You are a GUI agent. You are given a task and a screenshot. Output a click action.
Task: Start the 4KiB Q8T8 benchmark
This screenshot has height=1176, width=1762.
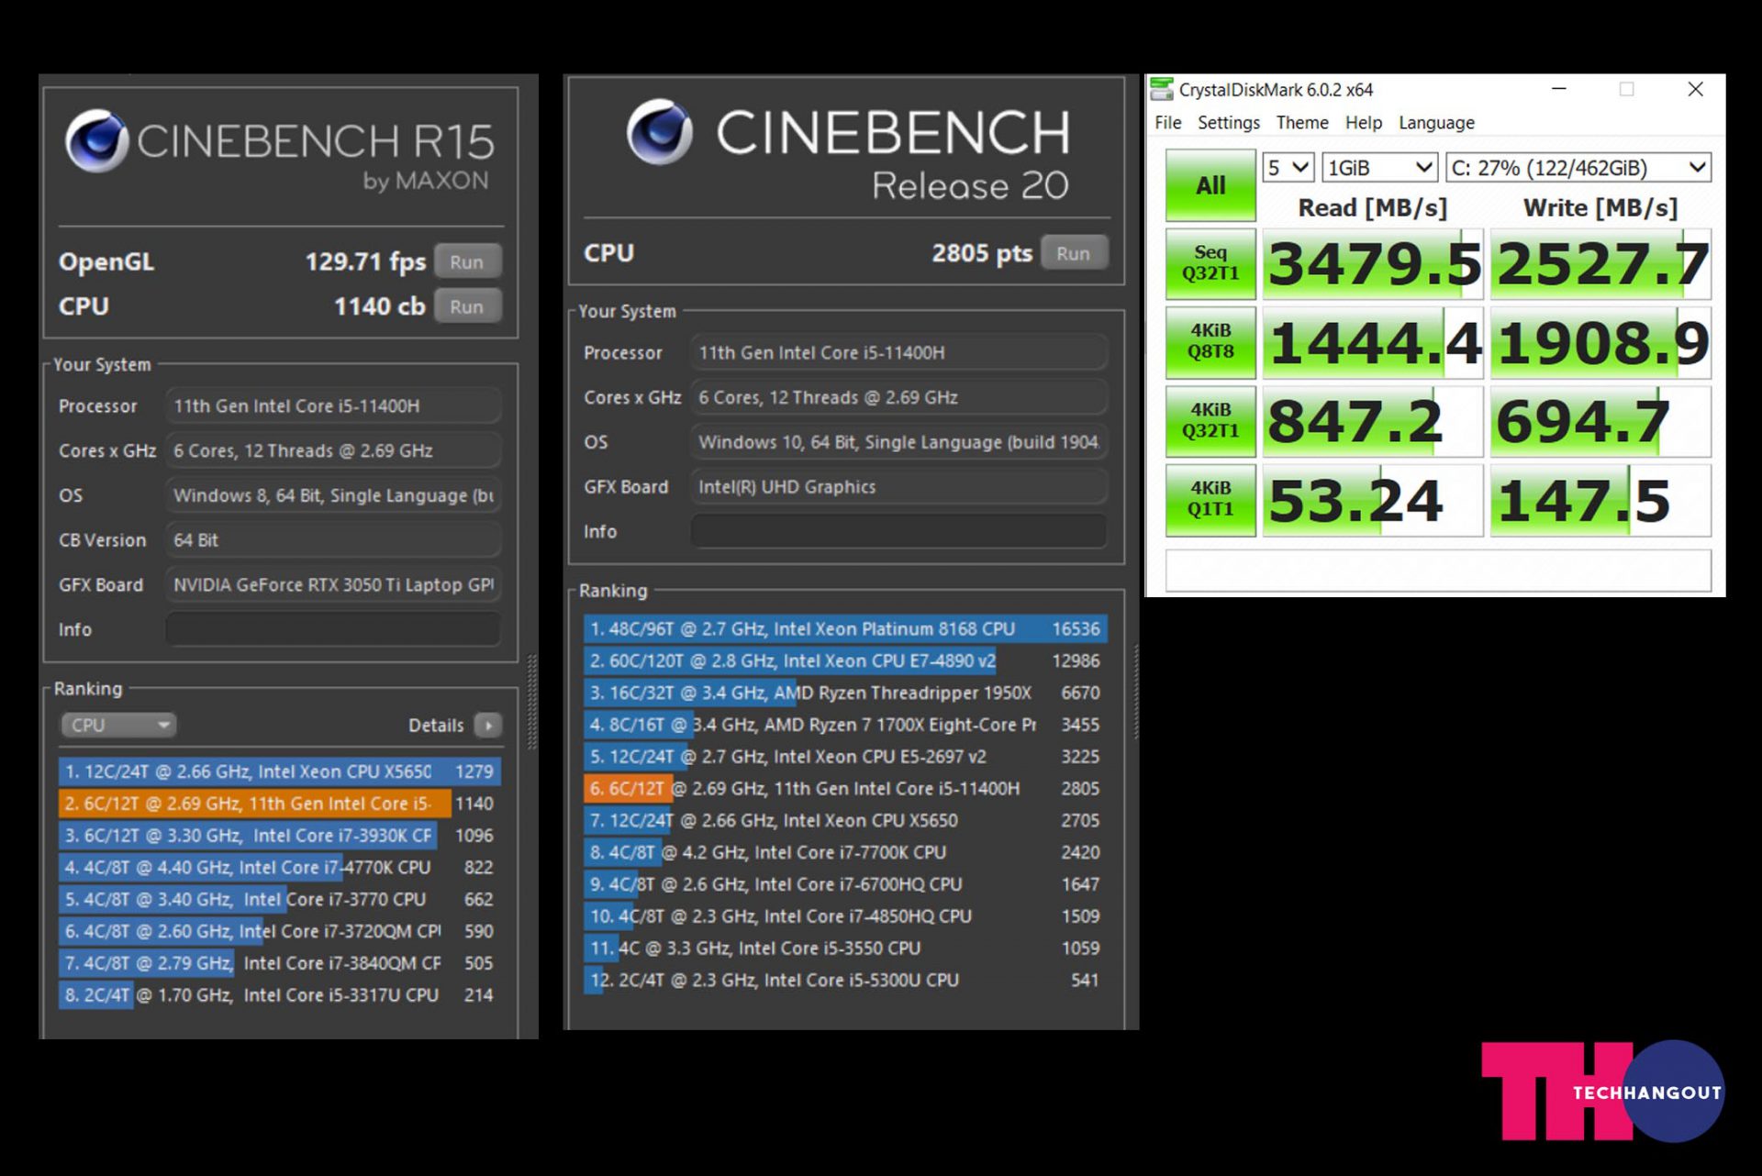coord(1210,342)
